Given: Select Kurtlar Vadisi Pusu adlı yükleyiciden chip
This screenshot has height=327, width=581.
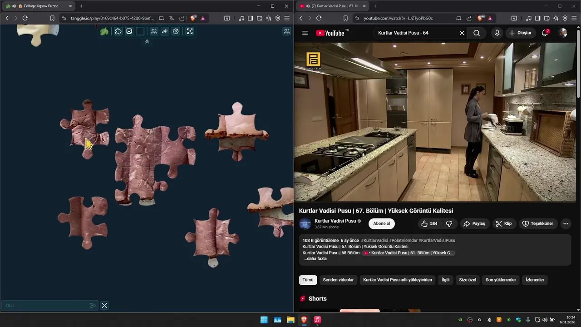Looking at the screenshot, I should click(398, 280).
